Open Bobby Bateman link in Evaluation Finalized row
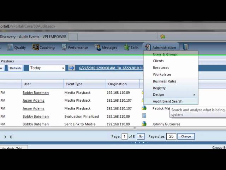 tap(36, 117)
